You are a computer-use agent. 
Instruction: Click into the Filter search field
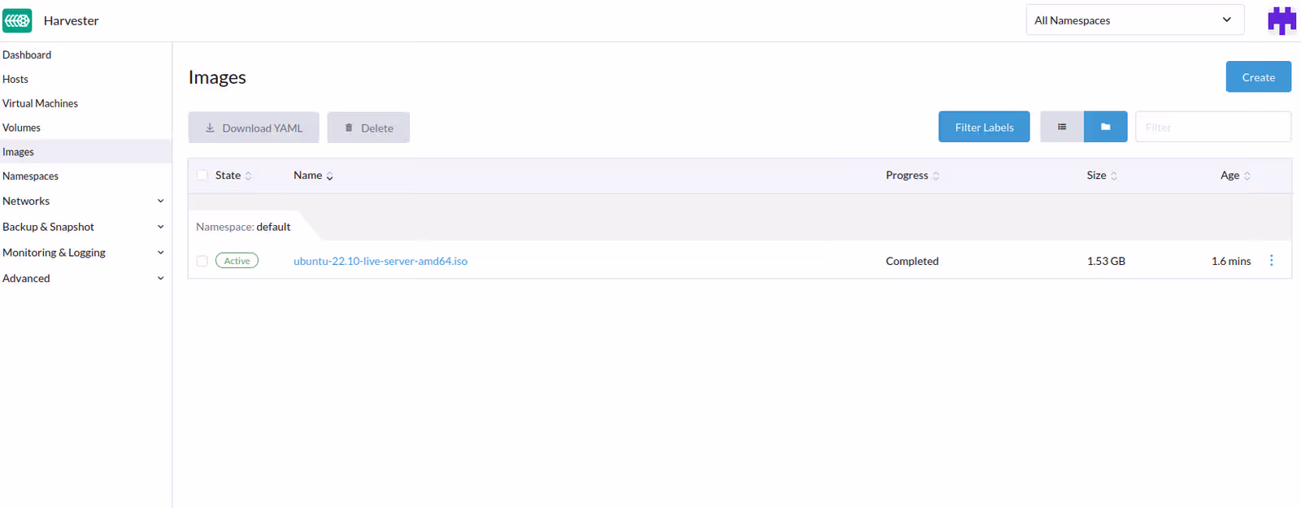(x=1212, y=128)
